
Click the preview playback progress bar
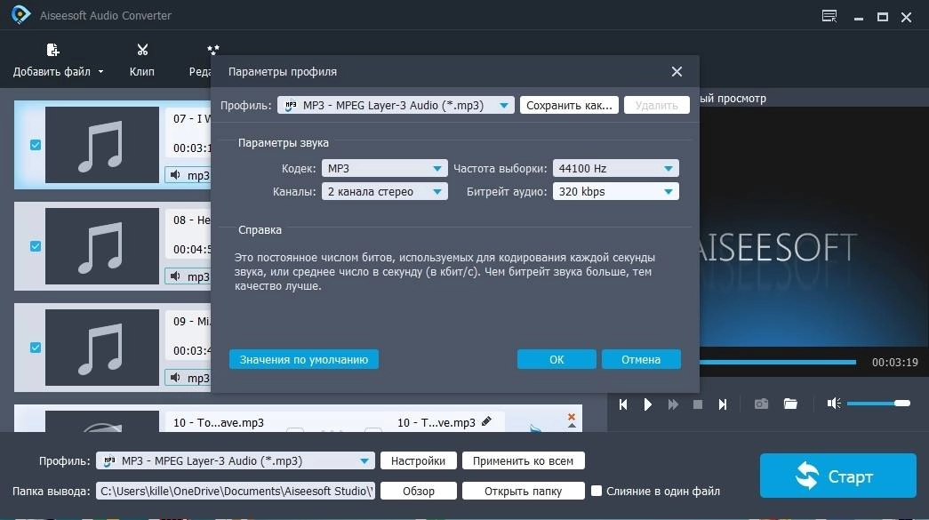click(x=777, y=362)
